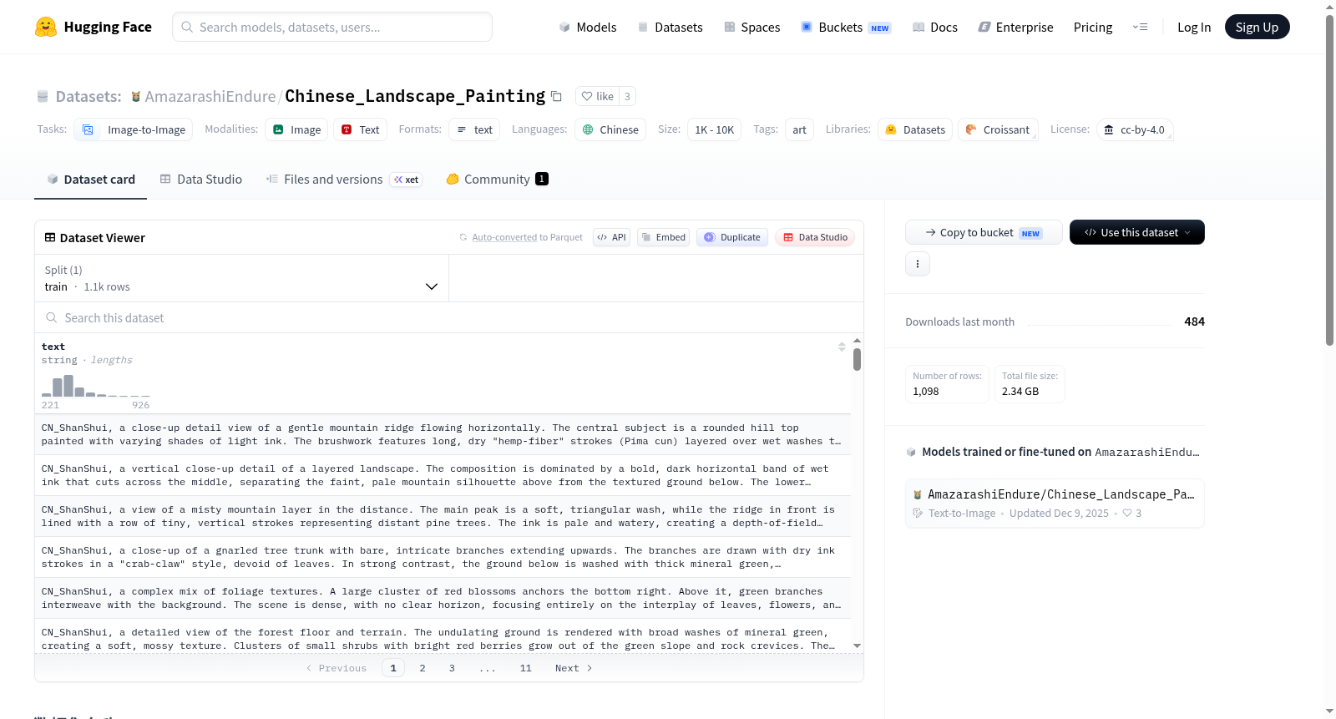Switch to Files and versions tab

(343, 179)
